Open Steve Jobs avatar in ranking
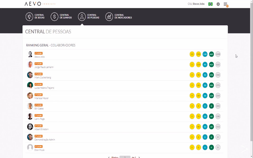This screenshot has width=253, height=158. [x=30, y=54]
